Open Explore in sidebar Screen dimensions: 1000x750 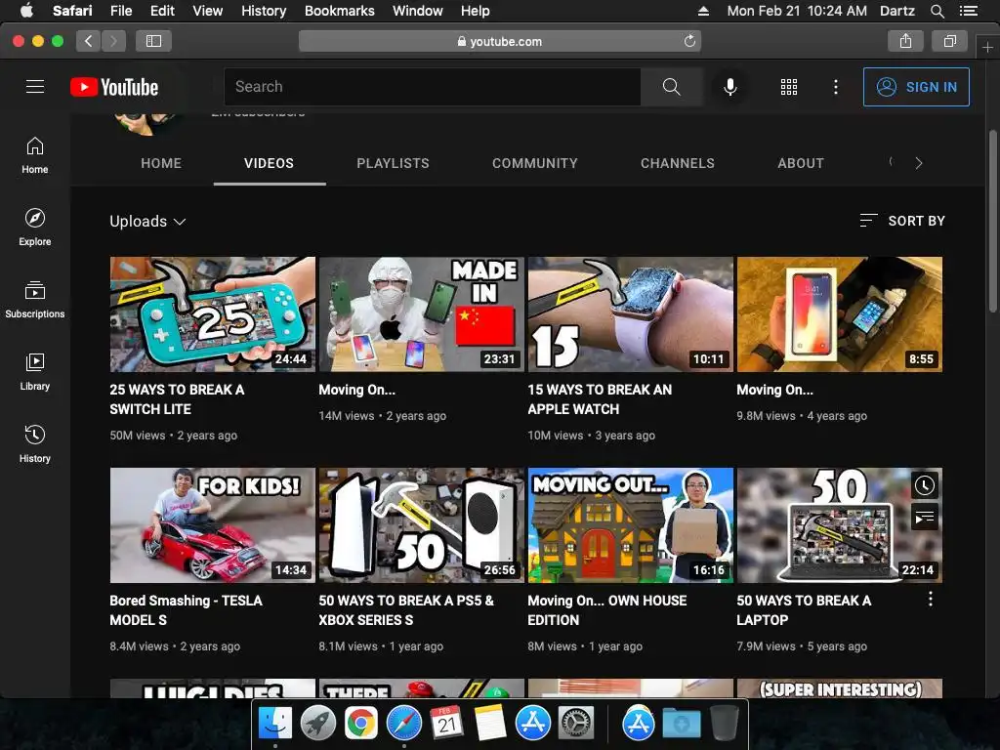(x=35, y=227)
